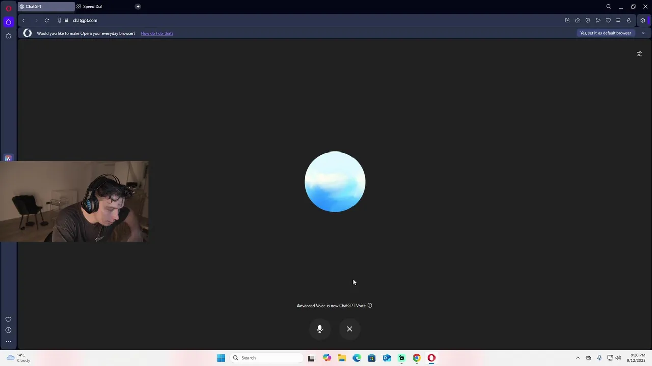Click the edit page icon in toolbar
This screenshot has height=366, width=652.
(x=567, y=20)
